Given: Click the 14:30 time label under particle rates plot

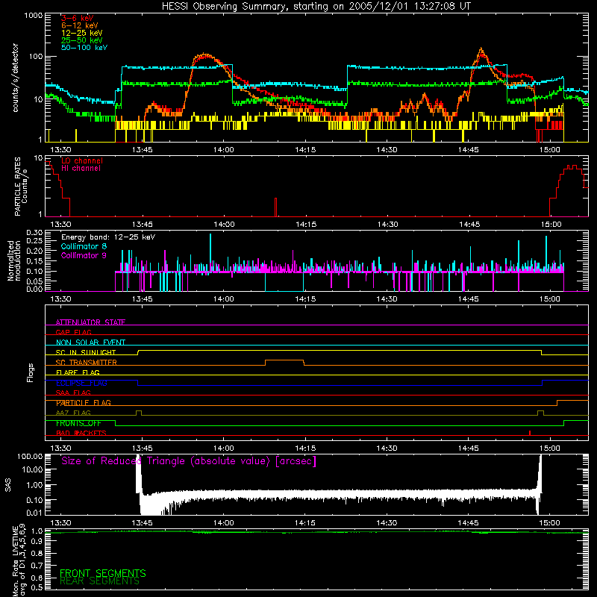Looking at the screenshot, I should pos(387,225).
